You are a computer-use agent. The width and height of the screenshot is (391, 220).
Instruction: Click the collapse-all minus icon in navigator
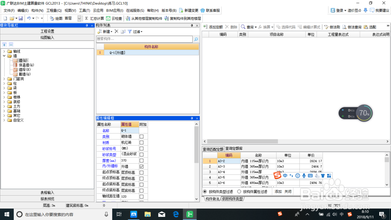11,45
